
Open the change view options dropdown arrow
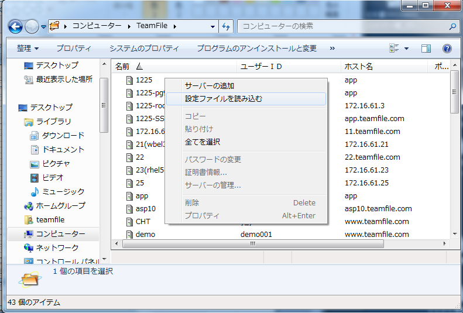point(406,49)
